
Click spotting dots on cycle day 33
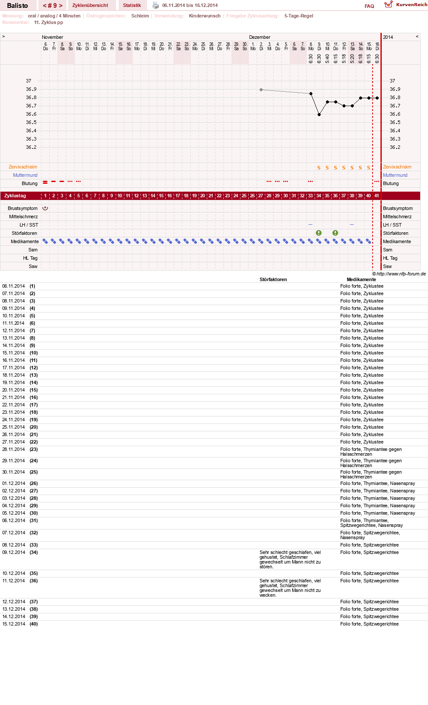click(x=311, y=181)
